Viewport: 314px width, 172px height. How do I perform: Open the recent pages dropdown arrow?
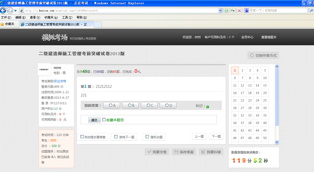[x=15, y=11]
